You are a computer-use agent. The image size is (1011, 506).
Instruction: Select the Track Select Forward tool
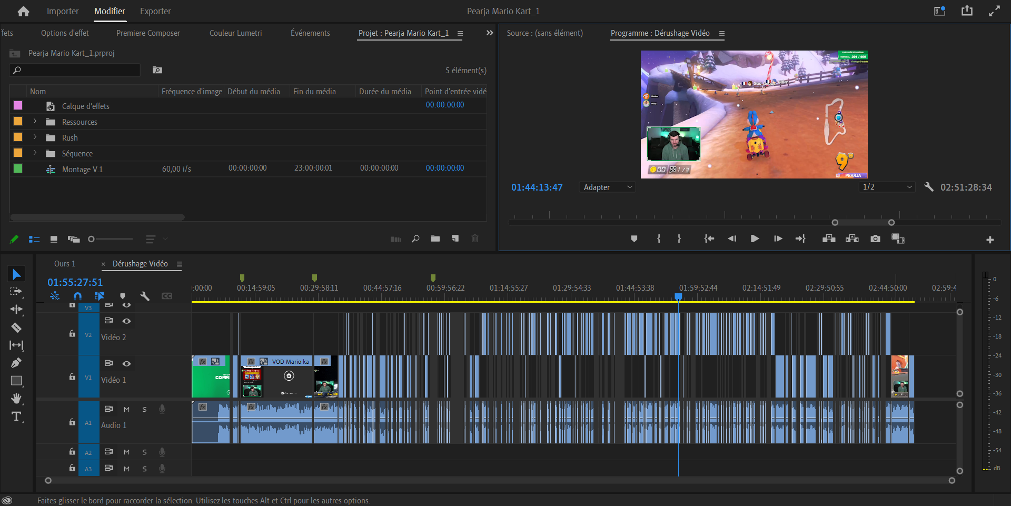click(x=16, y=291)
